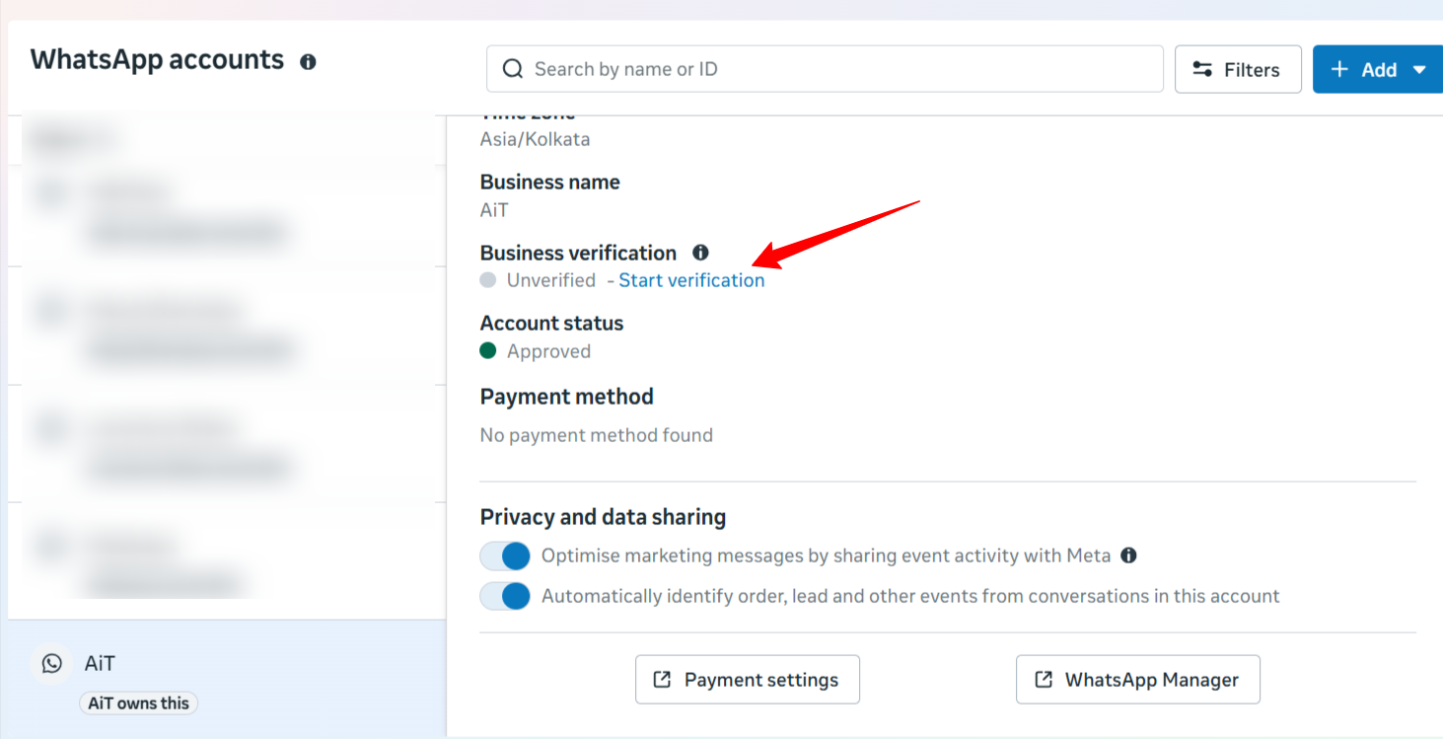Screen dimensions: 1443x739
Task: Click the 'No payment method found' text
Action: pyautogui.click(x=596, y=435)
